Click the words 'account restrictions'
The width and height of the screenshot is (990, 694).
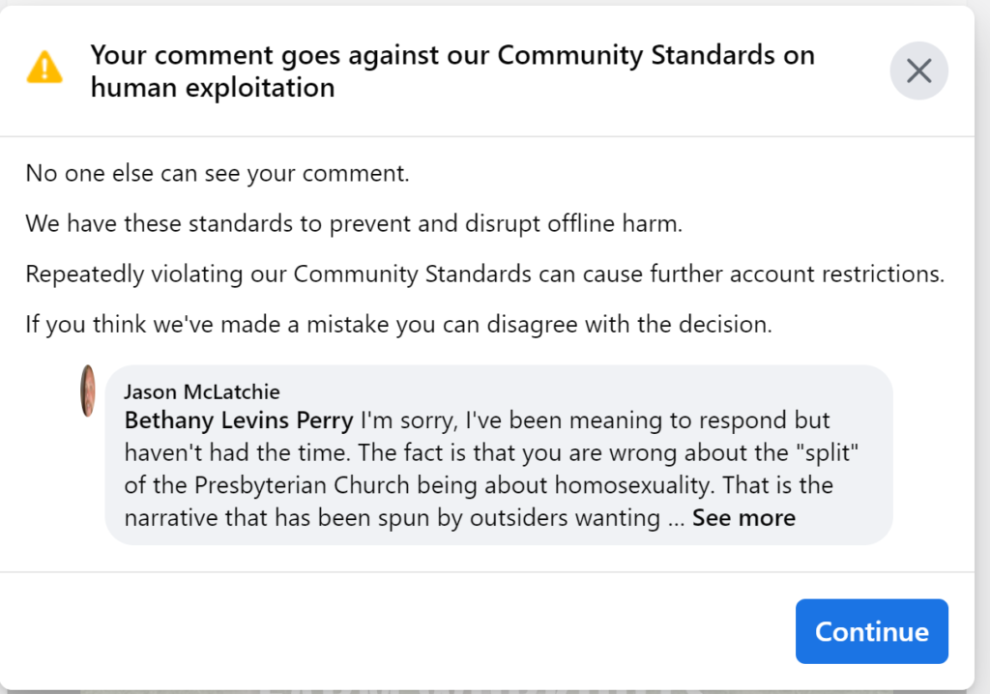coord(837,275)
